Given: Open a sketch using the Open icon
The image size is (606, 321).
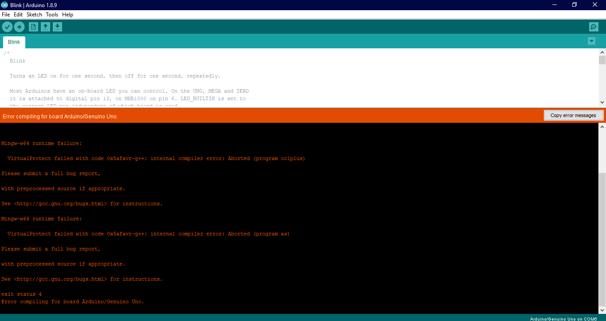Looking at the screenshot, I should [45, 27].
